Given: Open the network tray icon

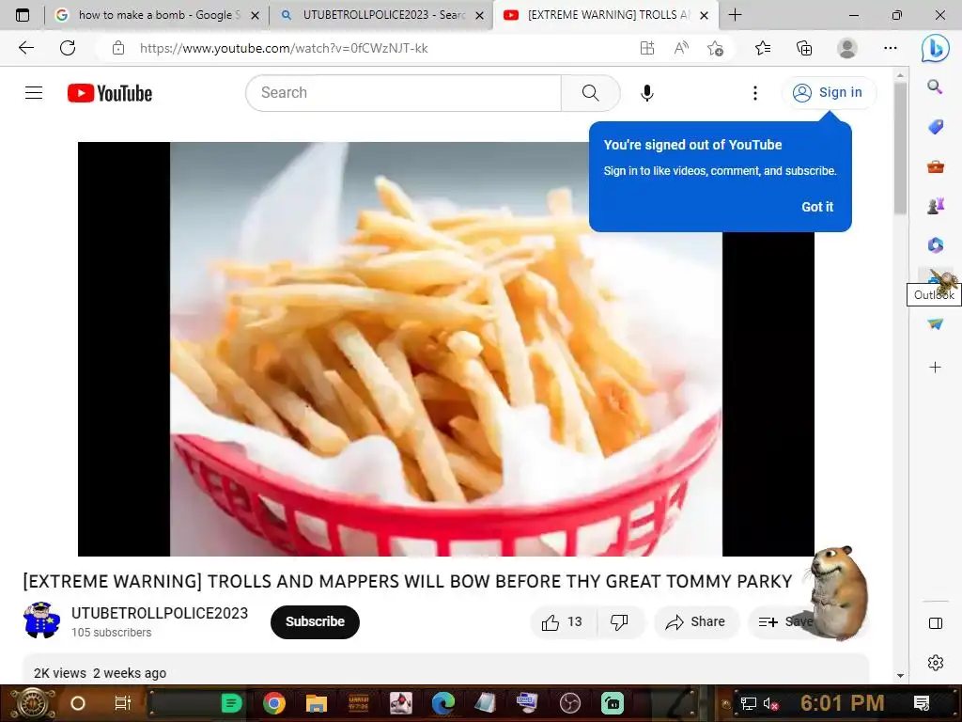Looking at the screenshot, I should click(748, 703).
